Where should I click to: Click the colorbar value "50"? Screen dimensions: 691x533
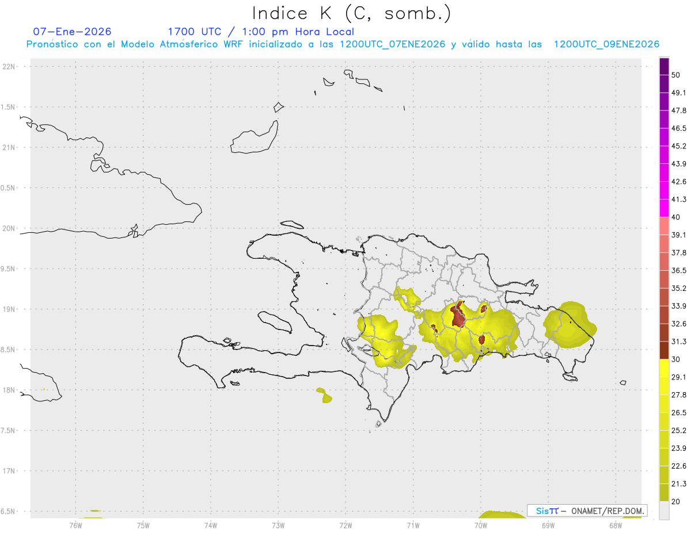point(676,75)
